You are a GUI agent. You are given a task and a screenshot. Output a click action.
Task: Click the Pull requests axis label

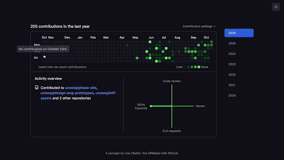(172, 131)
